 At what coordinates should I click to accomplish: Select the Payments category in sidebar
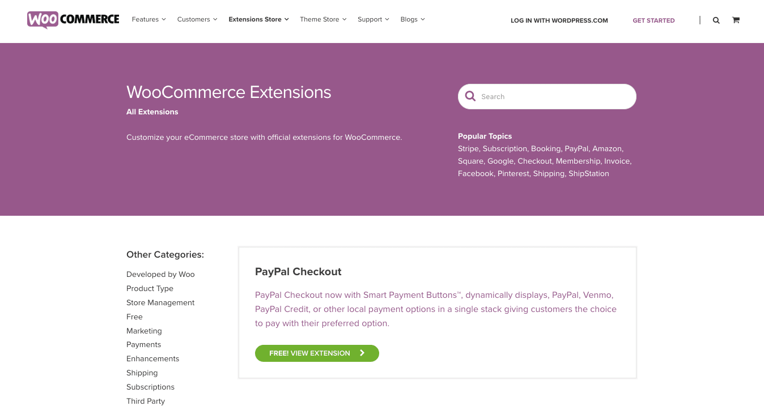[x=143, y=344]
